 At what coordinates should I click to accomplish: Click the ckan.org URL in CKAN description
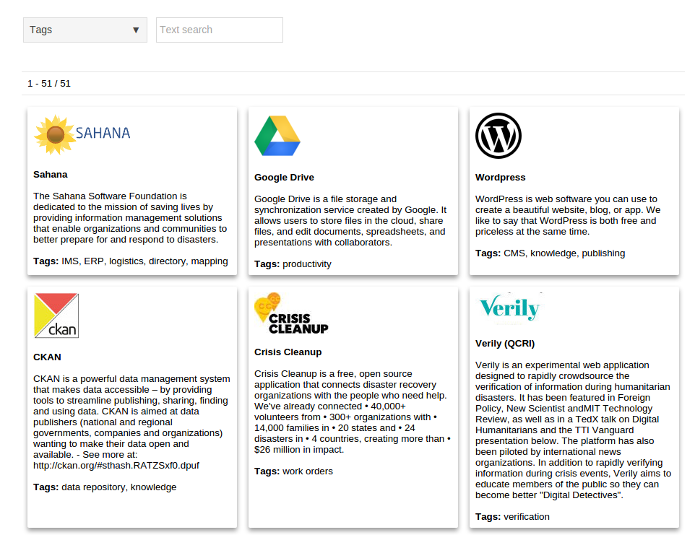[116, 466]
